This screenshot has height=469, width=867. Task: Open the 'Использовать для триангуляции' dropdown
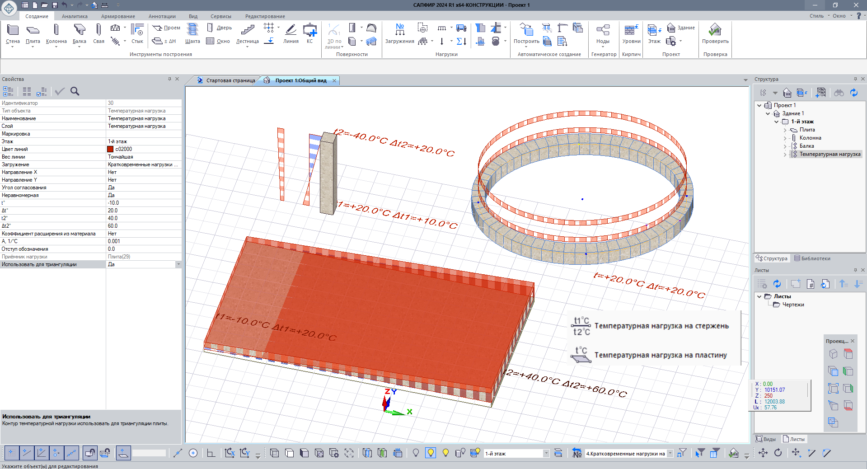point(178,264)
